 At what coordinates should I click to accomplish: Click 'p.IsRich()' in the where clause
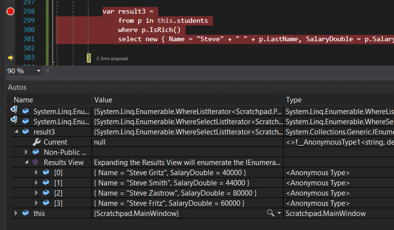[x=161, y=30]
